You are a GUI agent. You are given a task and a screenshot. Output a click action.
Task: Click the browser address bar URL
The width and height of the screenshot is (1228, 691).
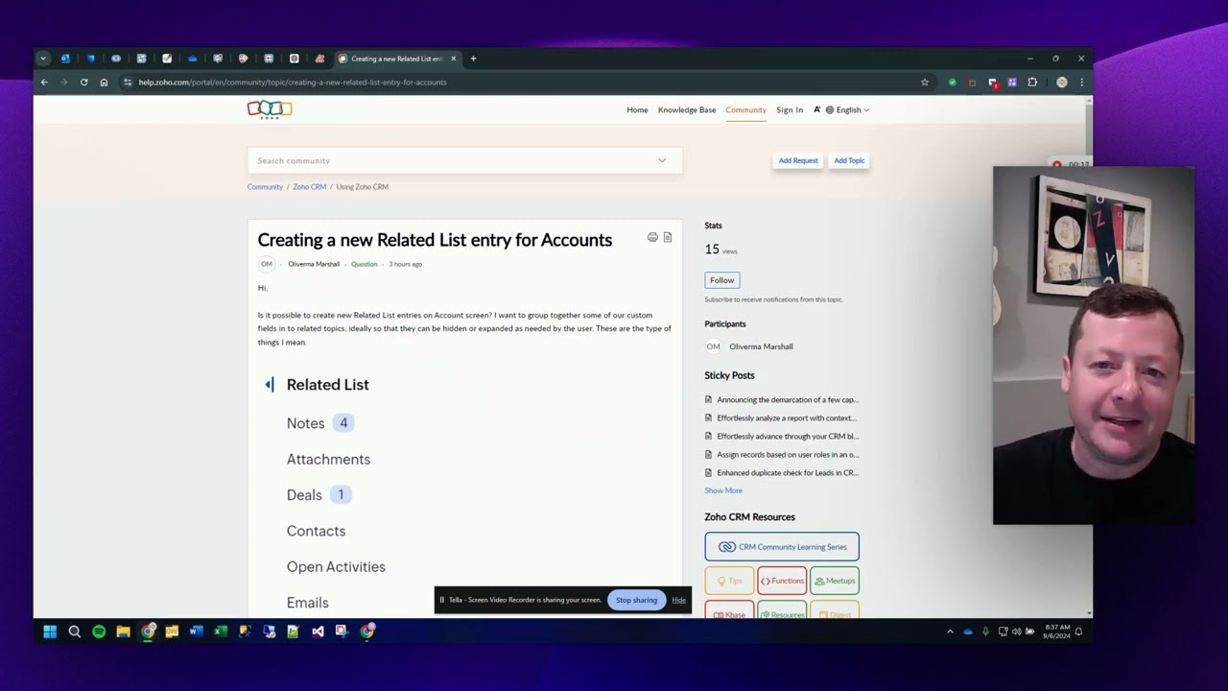click(x=292, y=83)
